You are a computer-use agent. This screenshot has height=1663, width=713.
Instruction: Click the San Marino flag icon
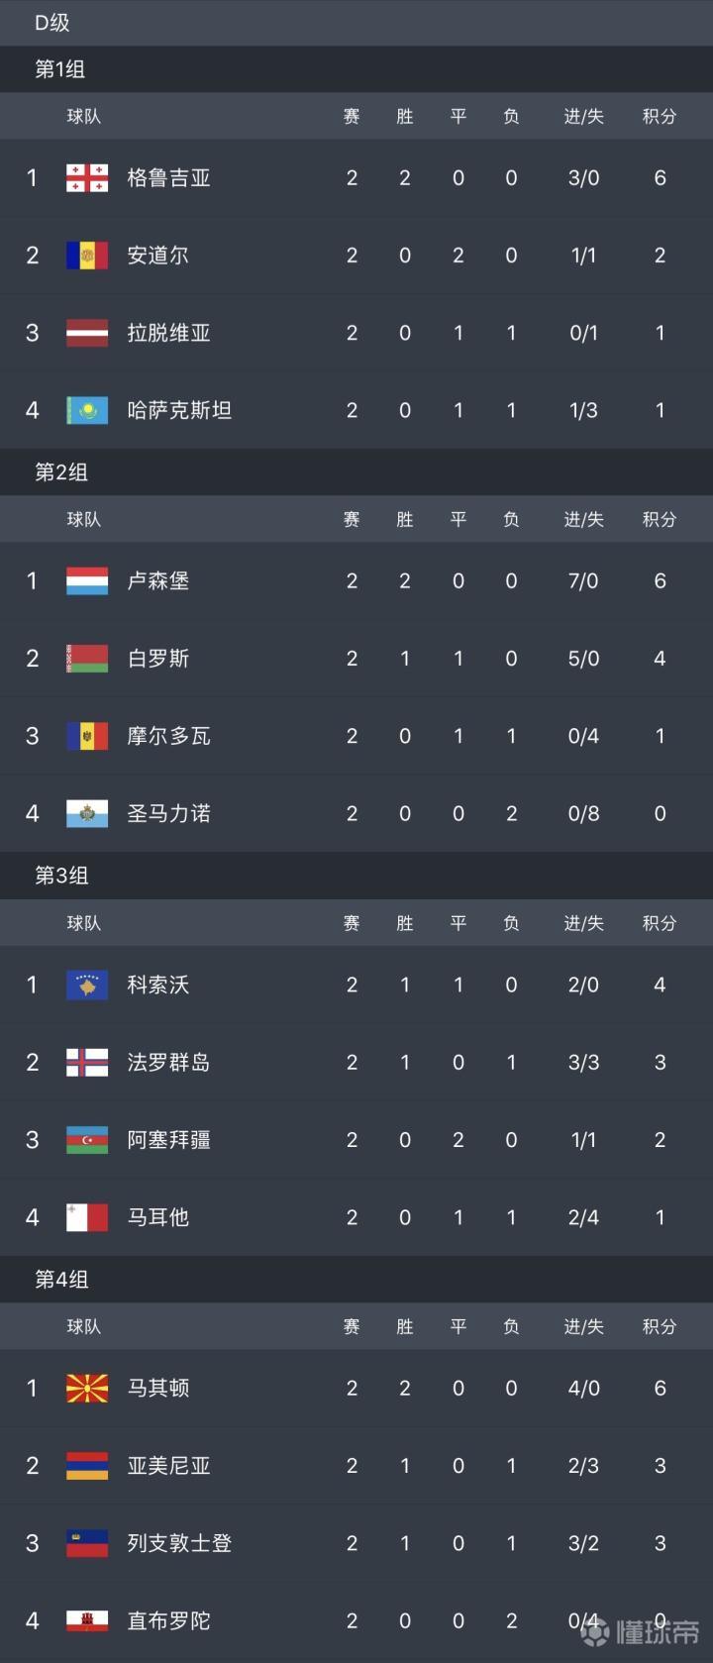[x=86, y=813]
